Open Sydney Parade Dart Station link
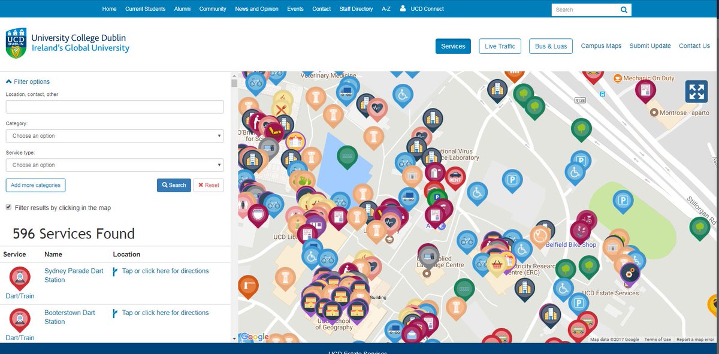The height and width of the screenshot is (354, 719). coord(74,276)
